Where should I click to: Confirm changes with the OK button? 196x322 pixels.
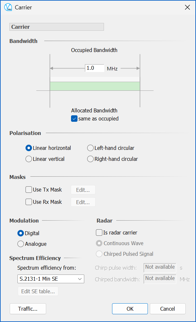point(130,309)
